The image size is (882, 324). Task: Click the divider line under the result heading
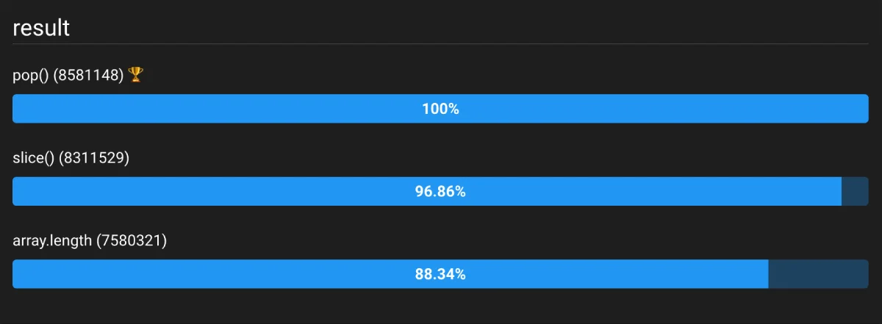(x=441, y=44)
